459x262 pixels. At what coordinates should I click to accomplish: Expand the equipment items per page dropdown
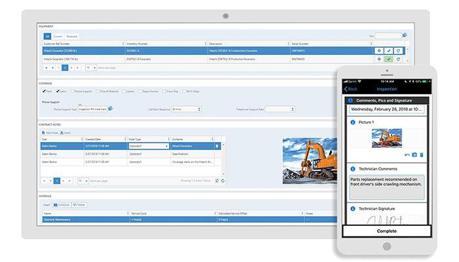coord(91,68)
